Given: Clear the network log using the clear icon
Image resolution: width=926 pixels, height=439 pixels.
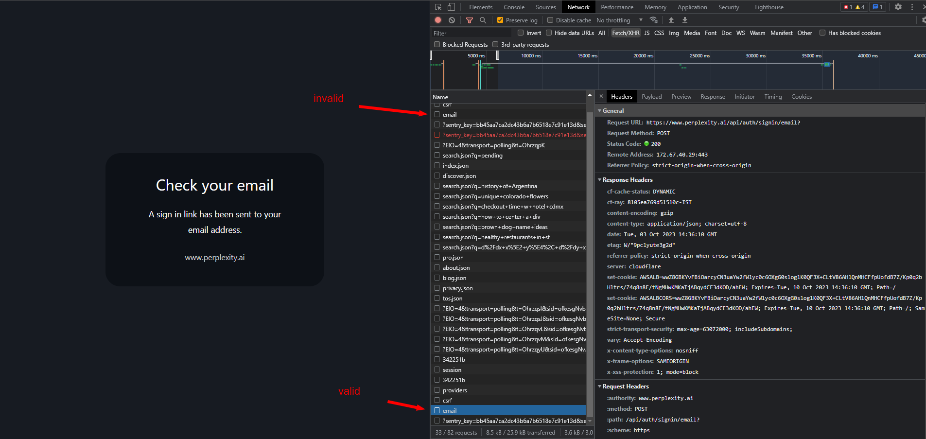Looking at the screenshot, I should pos(452,20).
